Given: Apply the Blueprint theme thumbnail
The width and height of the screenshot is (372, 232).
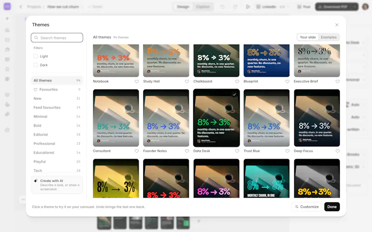Looking at the screenshot, I should [x=266, y=61].
